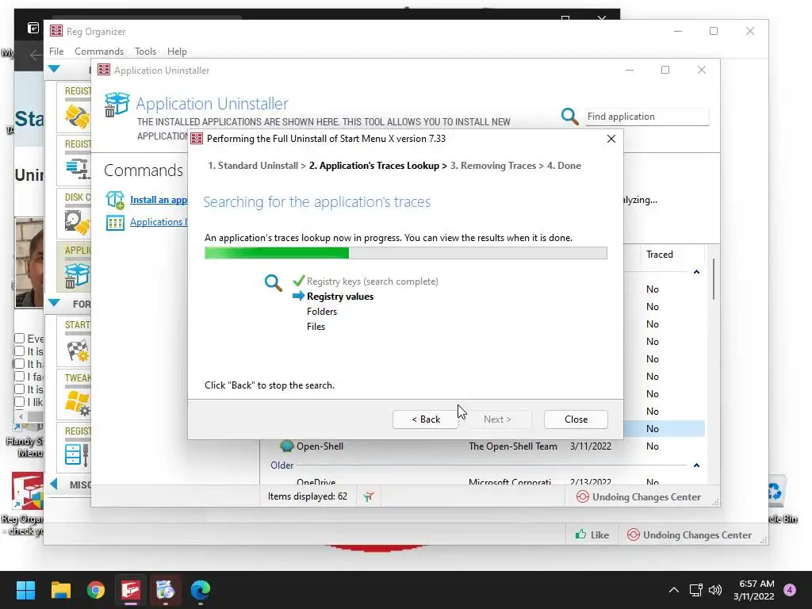Collapse the Older group chevron
Screen dimensions: 812x609
[696, 465]
